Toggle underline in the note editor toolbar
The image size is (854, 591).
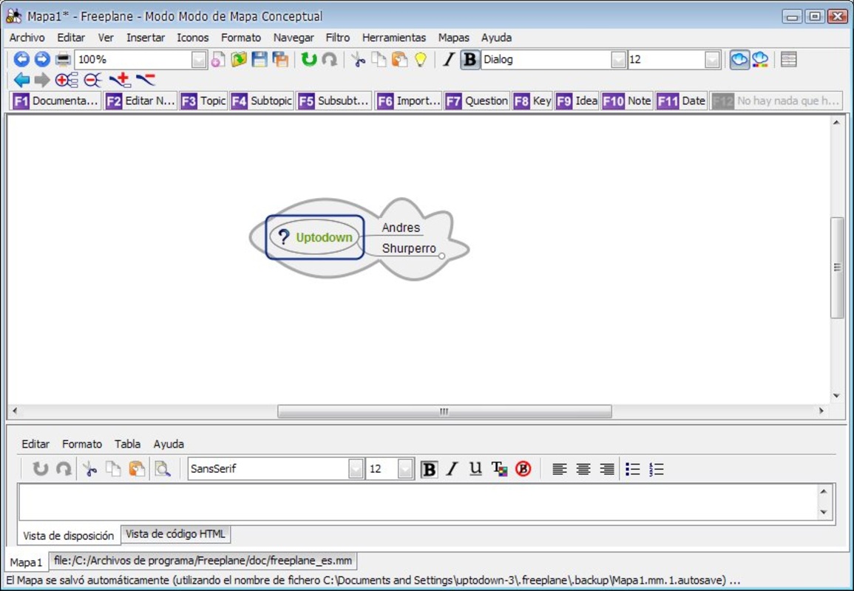click(x=475, y=468)
